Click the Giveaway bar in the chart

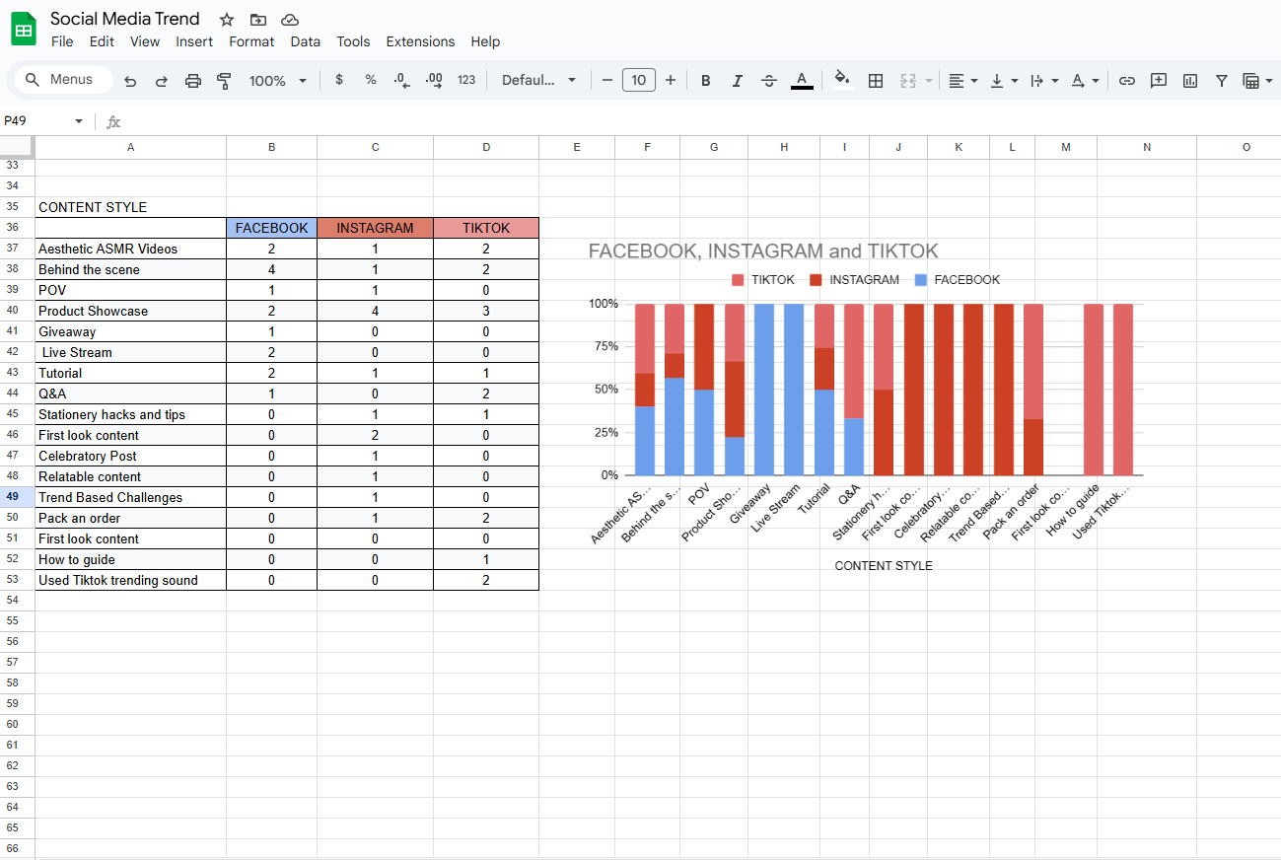764,390
